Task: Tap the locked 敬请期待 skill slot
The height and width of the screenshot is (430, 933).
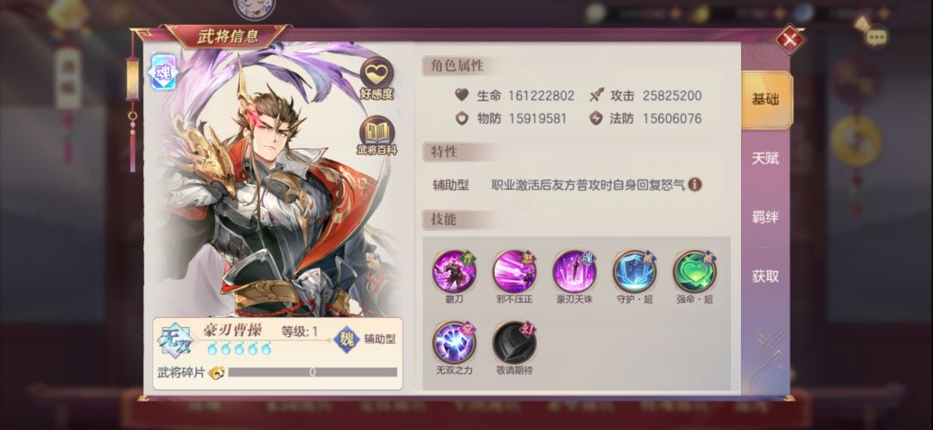Action: [x=514, y=343]
